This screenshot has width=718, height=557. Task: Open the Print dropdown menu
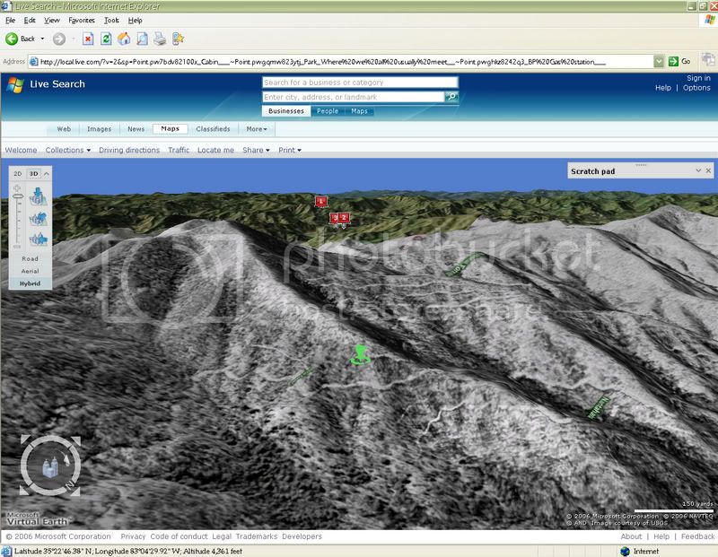(x=290, y=150)
